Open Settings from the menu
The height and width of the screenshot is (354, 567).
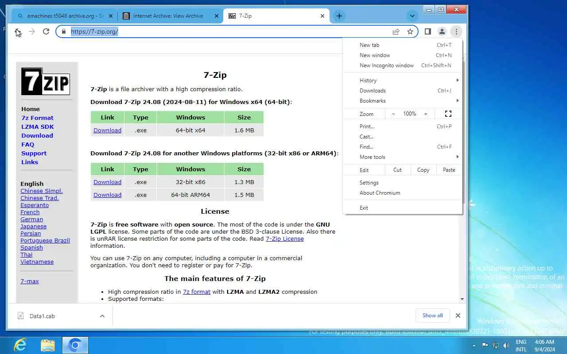tap(402, 182)
